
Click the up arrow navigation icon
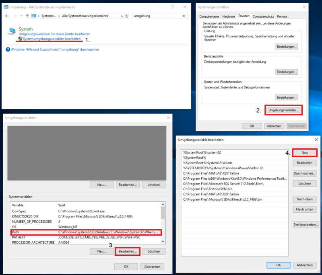point(27,16)
